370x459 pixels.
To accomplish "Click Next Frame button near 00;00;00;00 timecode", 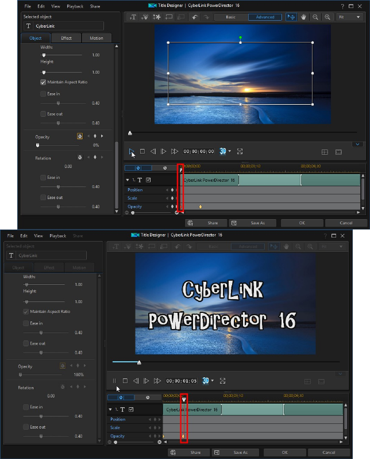I will (x=164, y=151).
